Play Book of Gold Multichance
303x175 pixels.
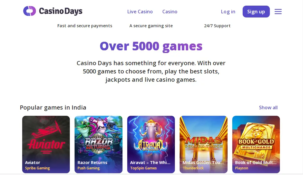(x=256, y=139)
